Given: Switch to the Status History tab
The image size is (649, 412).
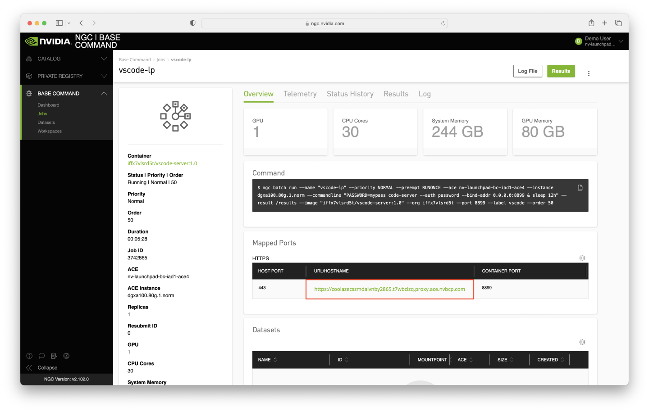Looking at the screenshot, I should click(x=350, y=94).
